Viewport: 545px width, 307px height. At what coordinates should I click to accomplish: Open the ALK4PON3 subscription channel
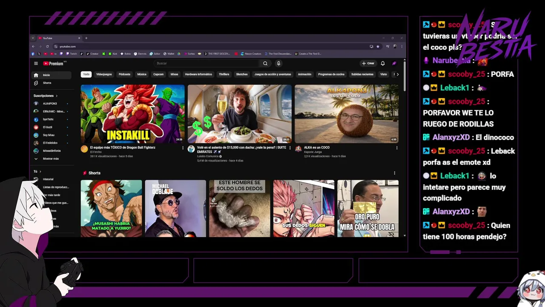[51, 104]
